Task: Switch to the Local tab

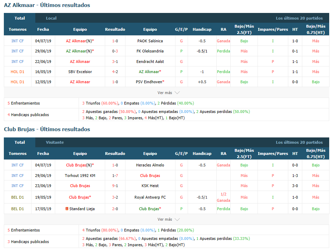Action: (51, 18)
